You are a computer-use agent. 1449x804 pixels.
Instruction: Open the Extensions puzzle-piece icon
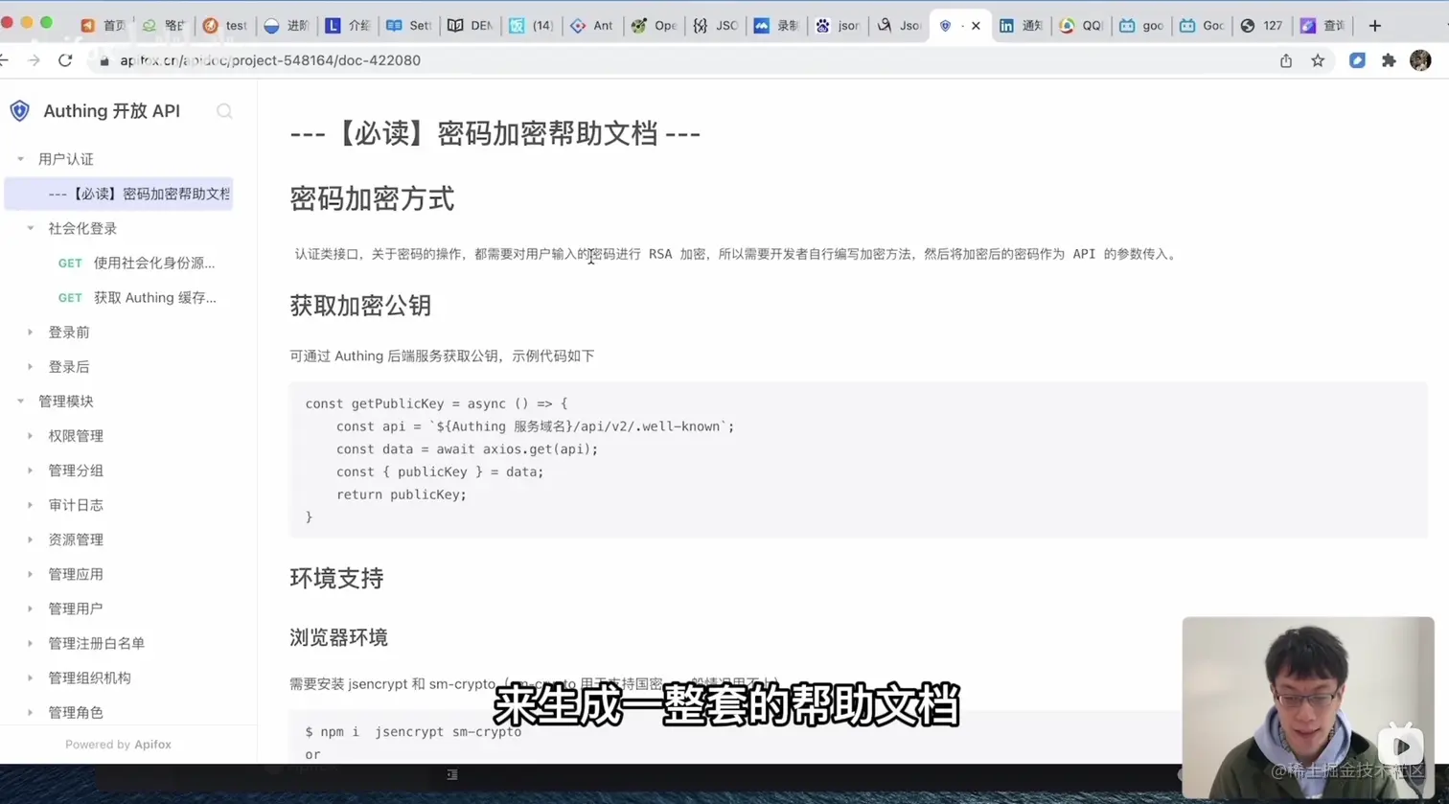pos(1389,60)
